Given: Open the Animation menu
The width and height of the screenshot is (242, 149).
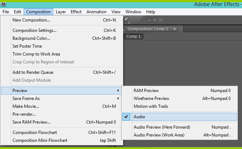Looking at the screenshot, I should (97, 12).
